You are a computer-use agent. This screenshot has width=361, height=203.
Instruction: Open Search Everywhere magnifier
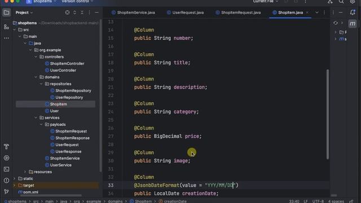click(341, 2)
